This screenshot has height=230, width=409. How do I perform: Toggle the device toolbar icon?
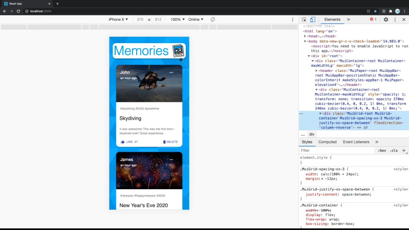313,20
